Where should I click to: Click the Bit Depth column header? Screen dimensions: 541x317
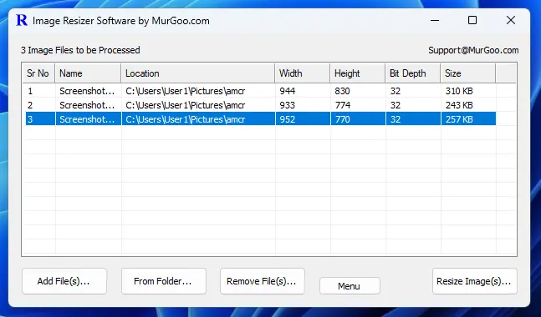(413, 73)
